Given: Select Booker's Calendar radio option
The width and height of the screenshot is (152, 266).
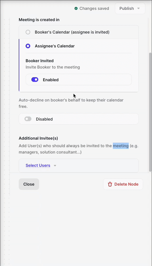Looking at the screenshot, I should coord(28,32).
